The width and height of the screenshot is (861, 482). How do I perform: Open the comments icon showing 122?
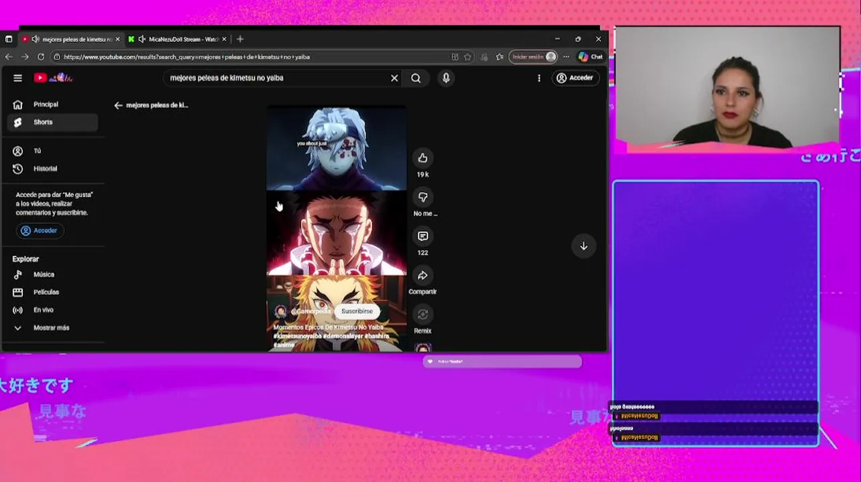point(422,236)
